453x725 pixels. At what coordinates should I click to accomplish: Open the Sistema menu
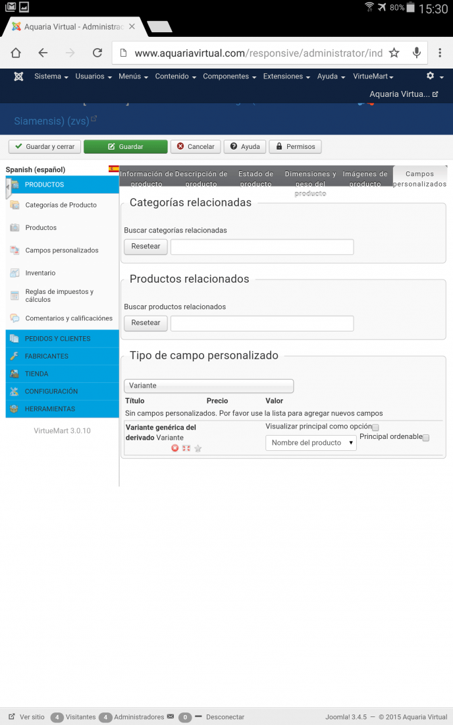click(x=51, y=76)
